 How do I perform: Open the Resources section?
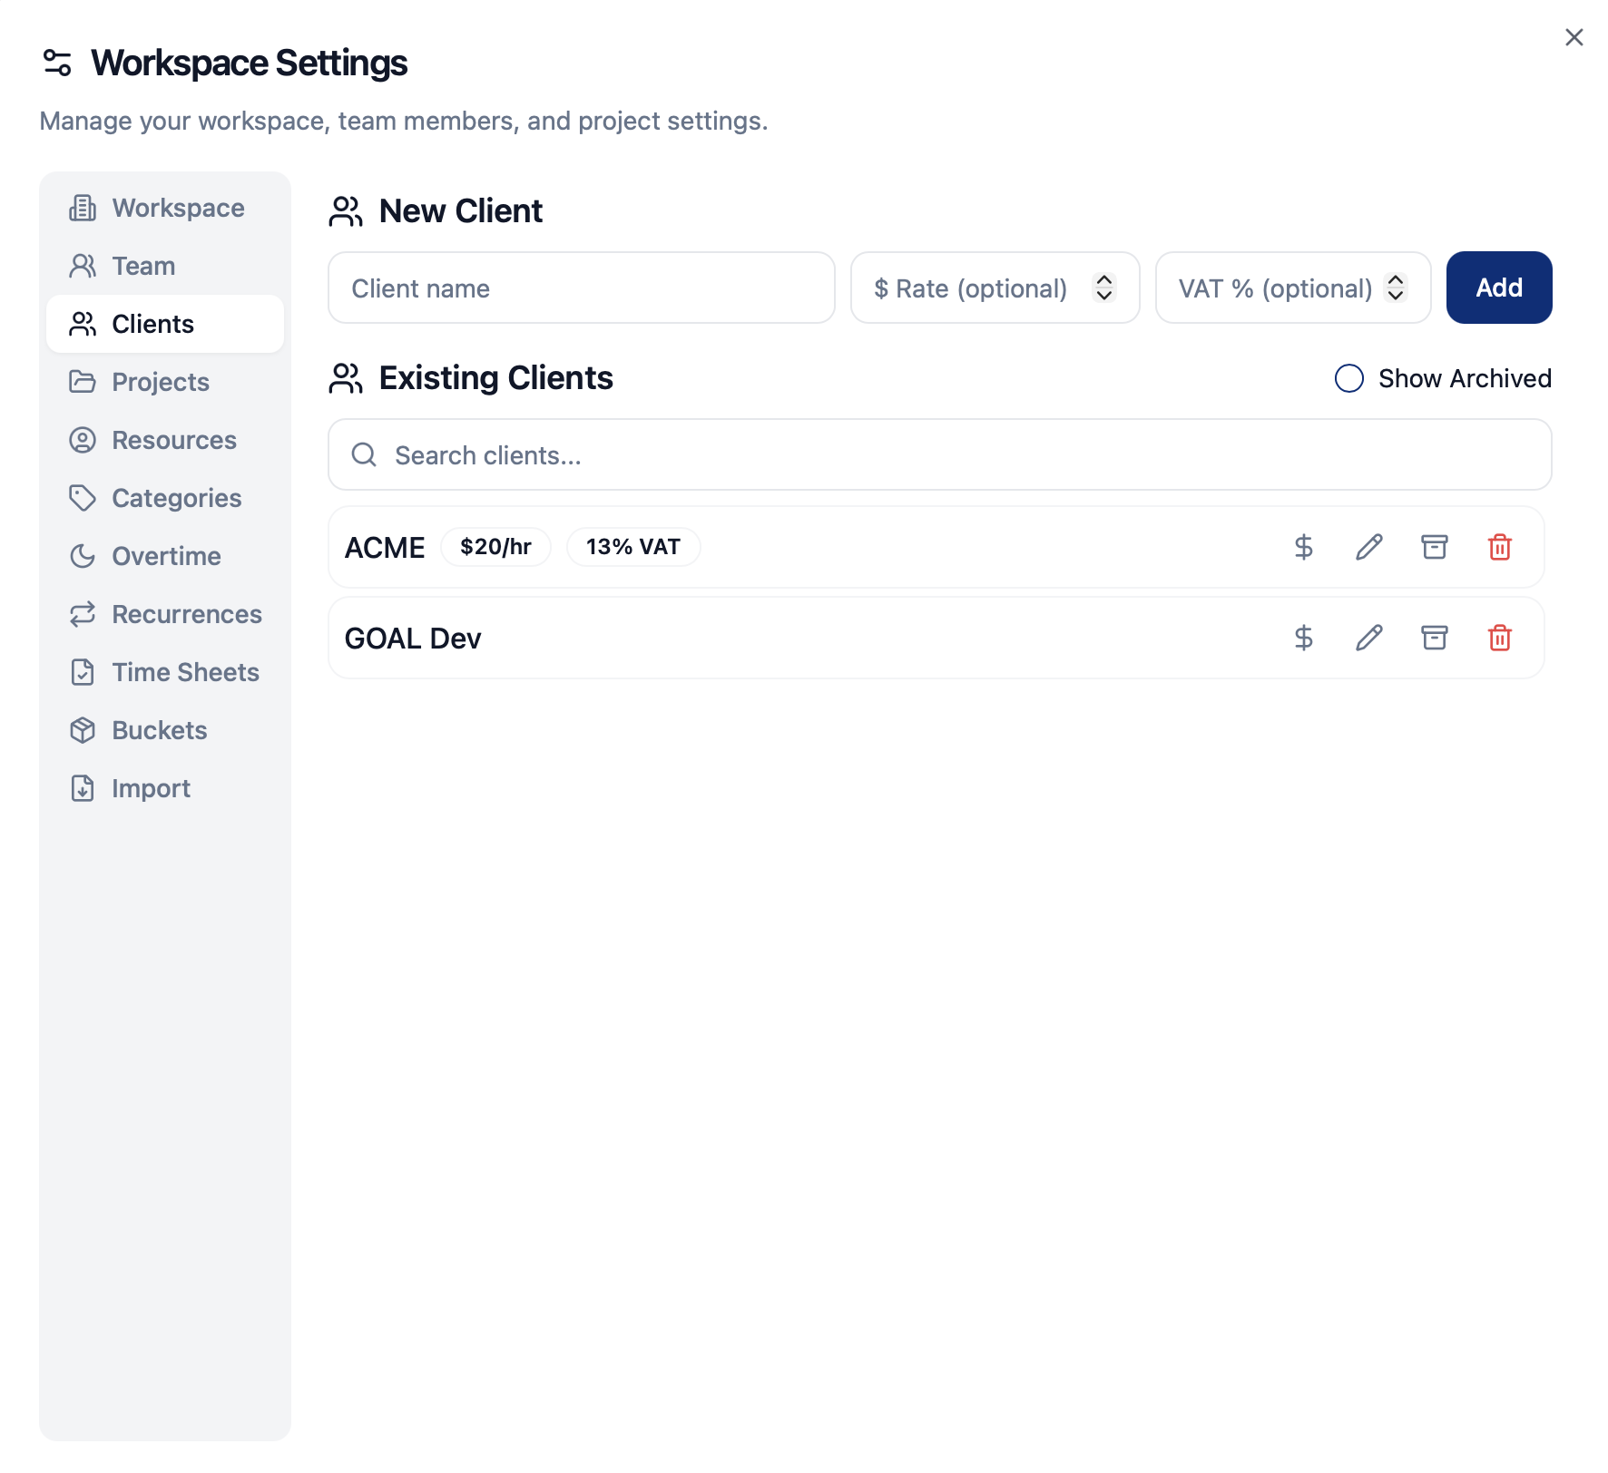[165, 440]
